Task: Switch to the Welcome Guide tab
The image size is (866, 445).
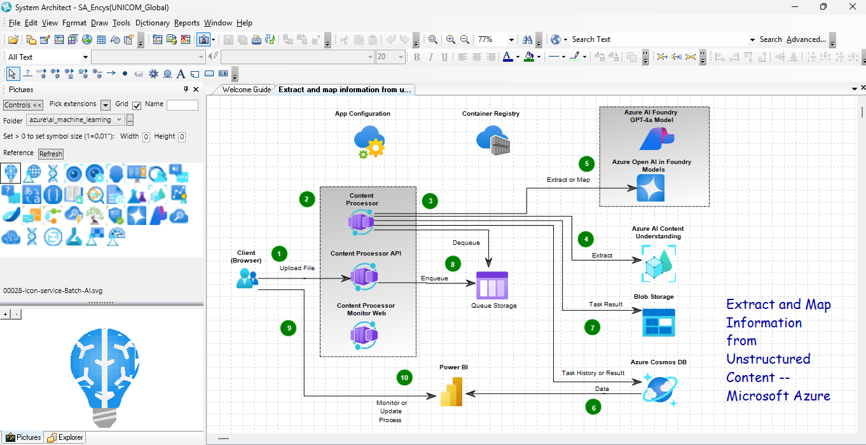Action: point(245,90)
